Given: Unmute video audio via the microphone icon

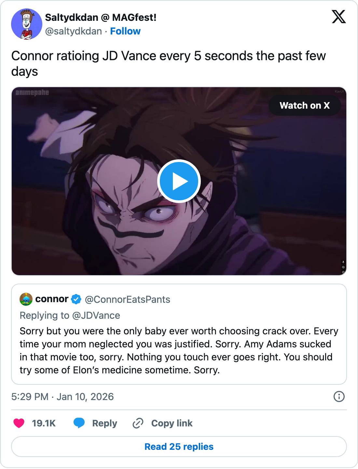Looking at the screenshot, I should (x=343, y=261).
